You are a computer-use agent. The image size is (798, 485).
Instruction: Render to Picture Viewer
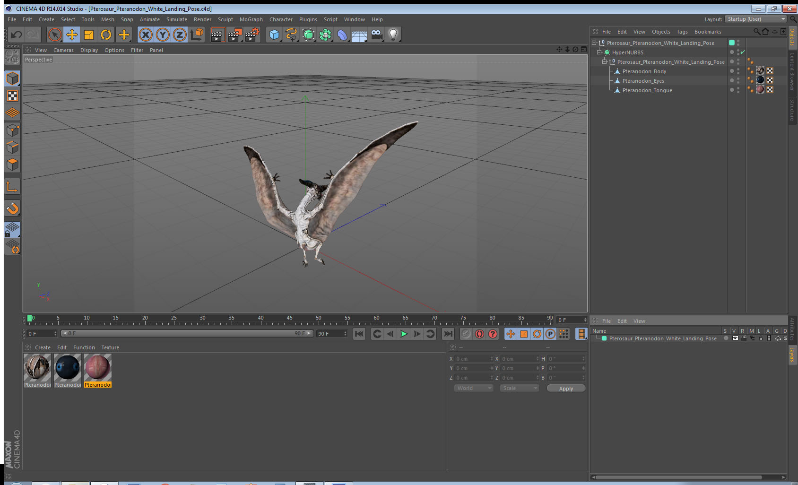235,35
